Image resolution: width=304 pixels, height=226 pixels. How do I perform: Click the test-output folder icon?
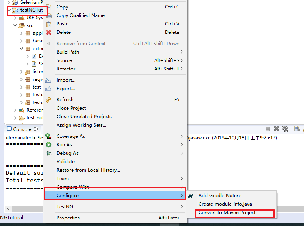22,118
